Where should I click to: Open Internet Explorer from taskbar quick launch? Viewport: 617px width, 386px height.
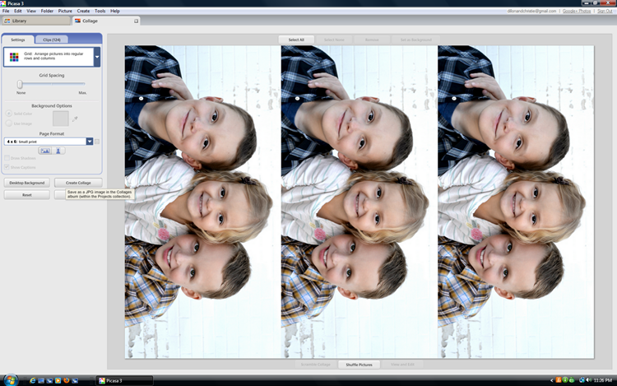point(33,380)
